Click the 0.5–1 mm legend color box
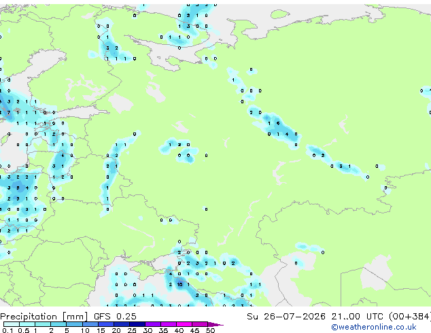The image size is (431, 333). tap(27, 324)
